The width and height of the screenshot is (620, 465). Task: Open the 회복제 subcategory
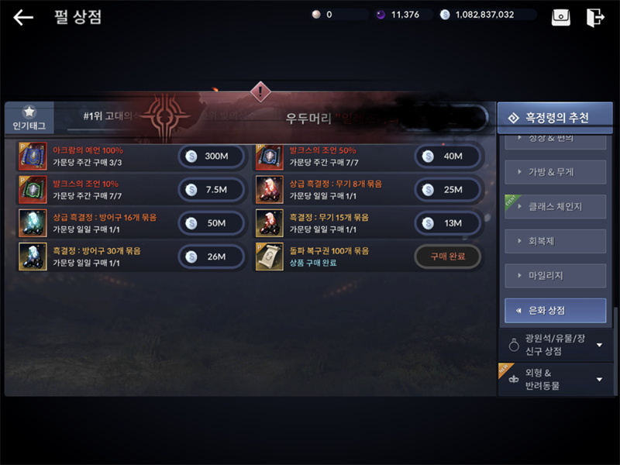pyautogui.click(x=556, y=241)
